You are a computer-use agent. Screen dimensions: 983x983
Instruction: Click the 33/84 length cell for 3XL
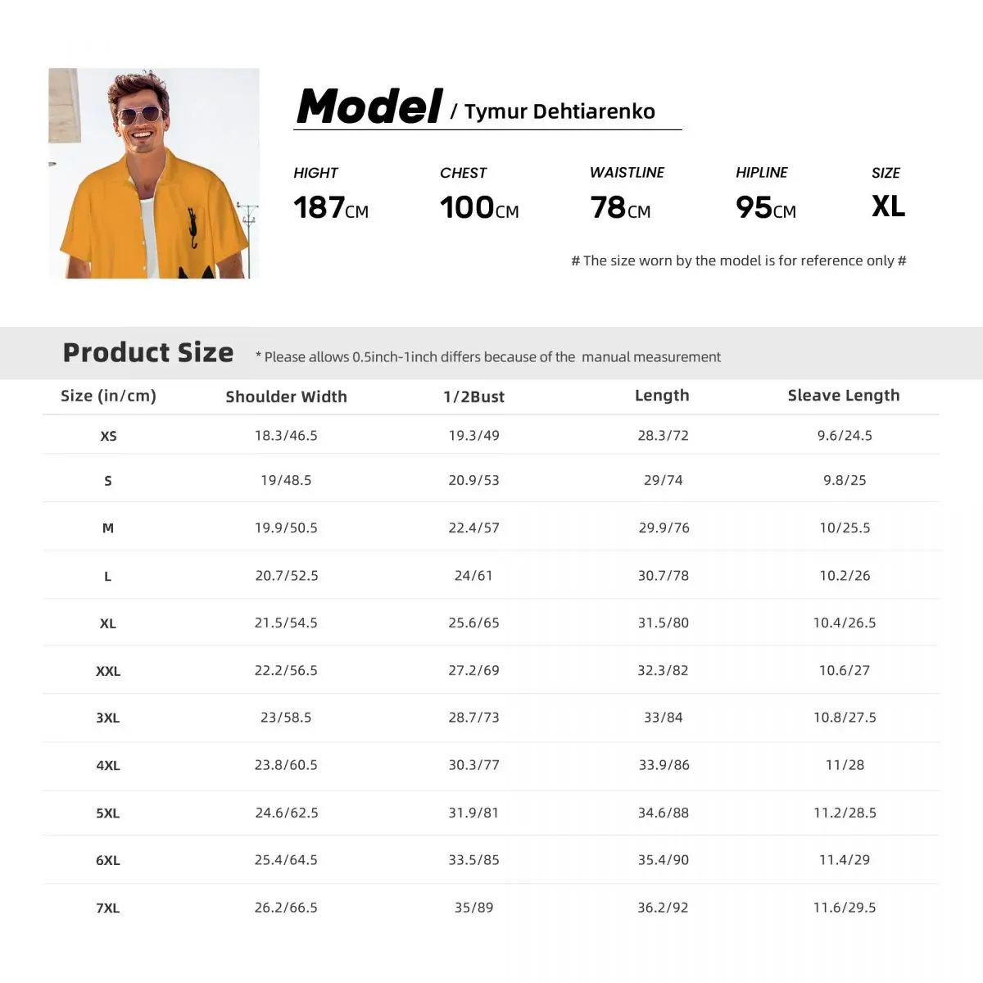click(x=663, y=717)
